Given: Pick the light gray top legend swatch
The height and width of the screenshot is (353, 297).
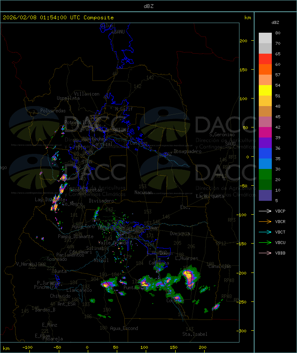Looking at the screenshot, I should 265,38.
